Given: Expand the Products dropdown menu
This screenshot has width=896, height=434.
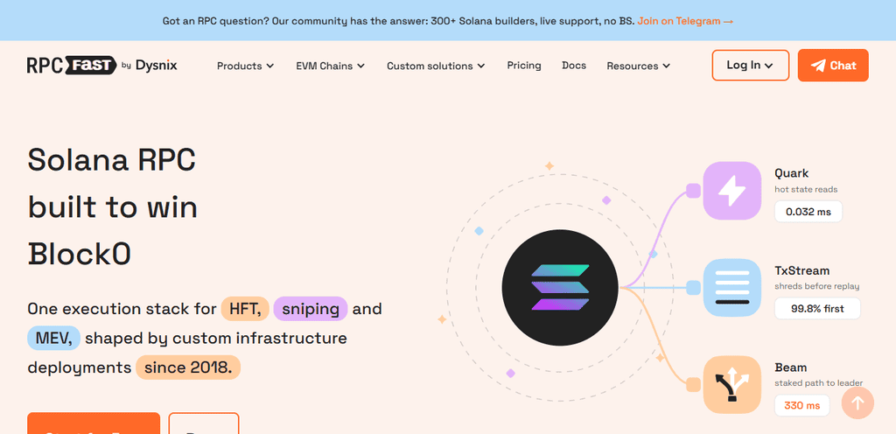Looking at the screenshot, I should [x=245, y=66].
